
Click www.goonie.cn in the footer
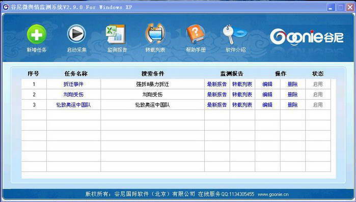(x=273, y=194)
